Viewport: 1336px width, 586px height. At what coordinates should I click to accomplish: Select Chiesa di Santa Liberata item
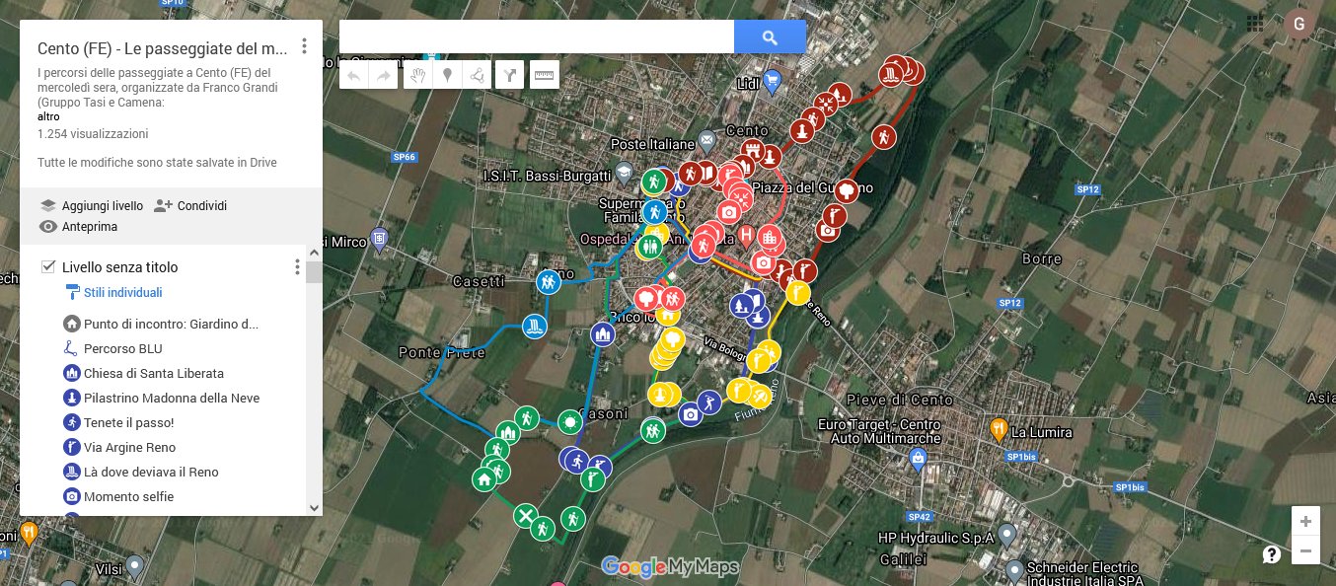153,373
